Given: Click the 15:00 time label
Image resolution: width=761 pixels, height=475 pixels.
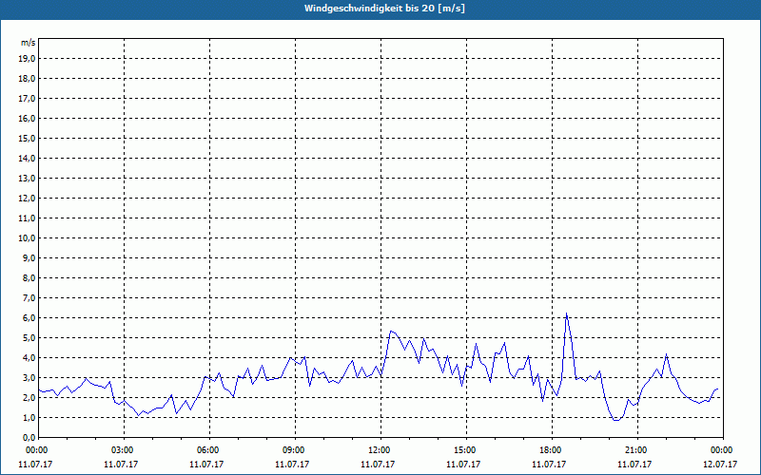Looking at the screenshot, I should coord(466,450).
